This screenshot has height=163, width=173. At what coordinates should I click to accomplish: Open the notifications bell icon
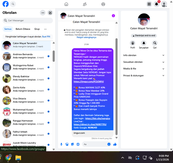(x=156, y=4)
